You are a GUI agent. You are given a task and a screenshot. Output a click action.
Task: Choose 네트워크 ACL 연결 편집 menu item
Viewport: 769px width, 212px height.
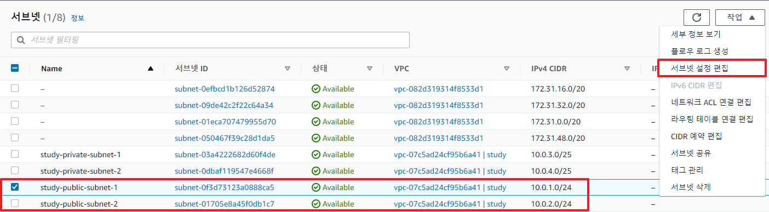(712, 102)
